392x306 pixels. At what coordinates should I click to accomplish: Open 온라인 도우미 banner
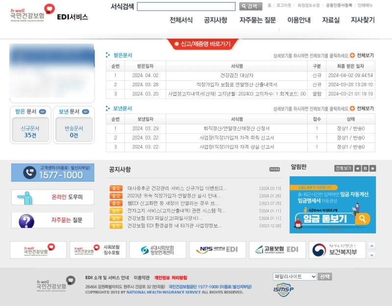[x=53, y=197]
